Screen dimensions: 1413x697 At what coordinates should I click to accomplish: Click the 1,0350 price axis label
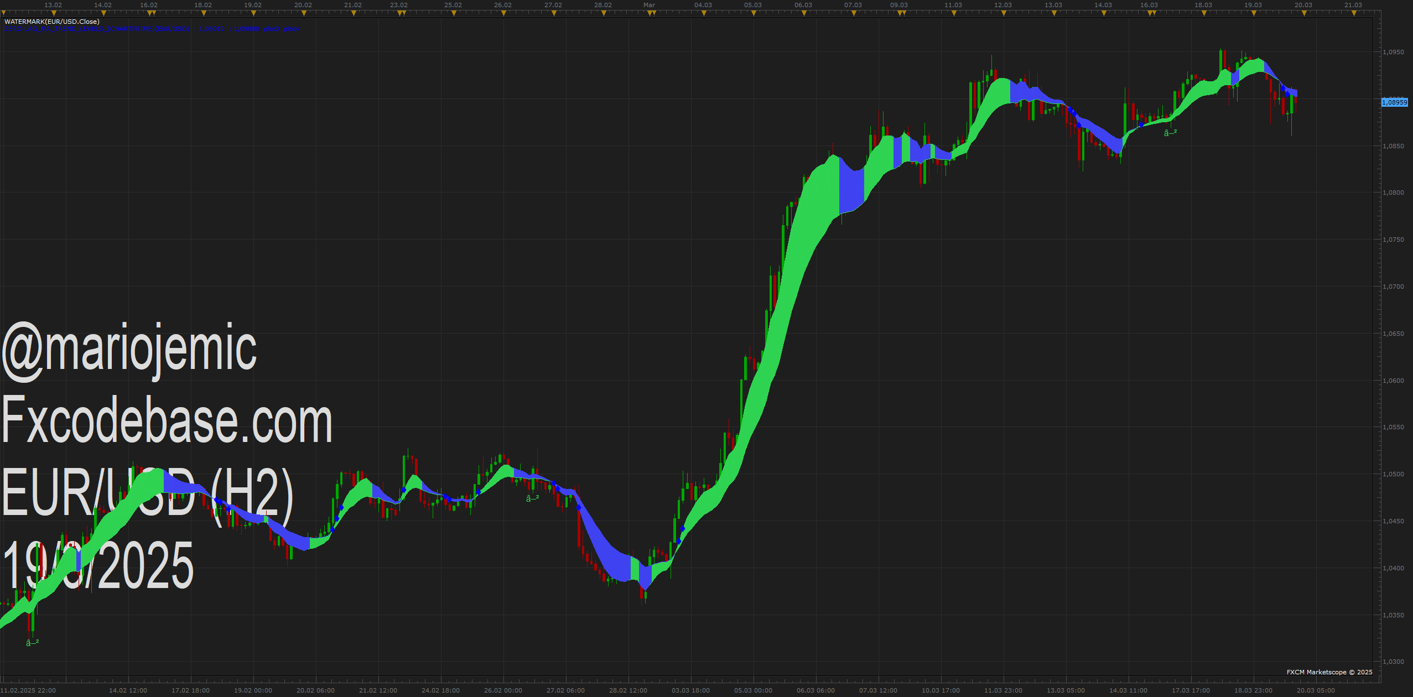pos(1393,615)
